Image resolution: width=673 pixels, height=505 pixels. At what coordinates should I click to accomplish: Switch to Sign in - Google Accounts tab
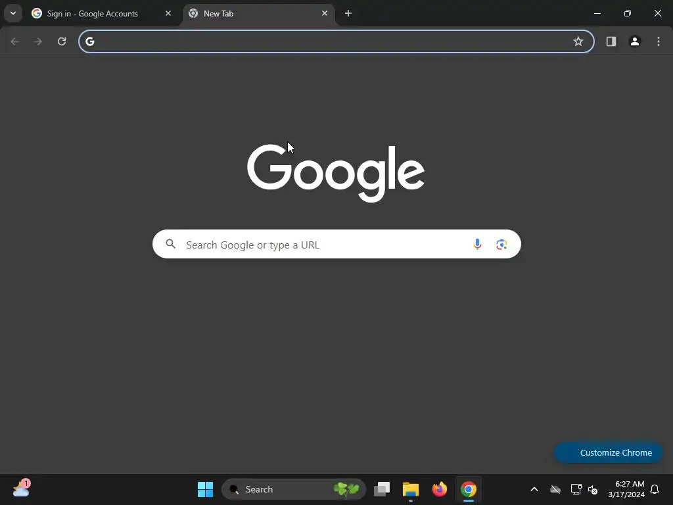coord(102,13)
